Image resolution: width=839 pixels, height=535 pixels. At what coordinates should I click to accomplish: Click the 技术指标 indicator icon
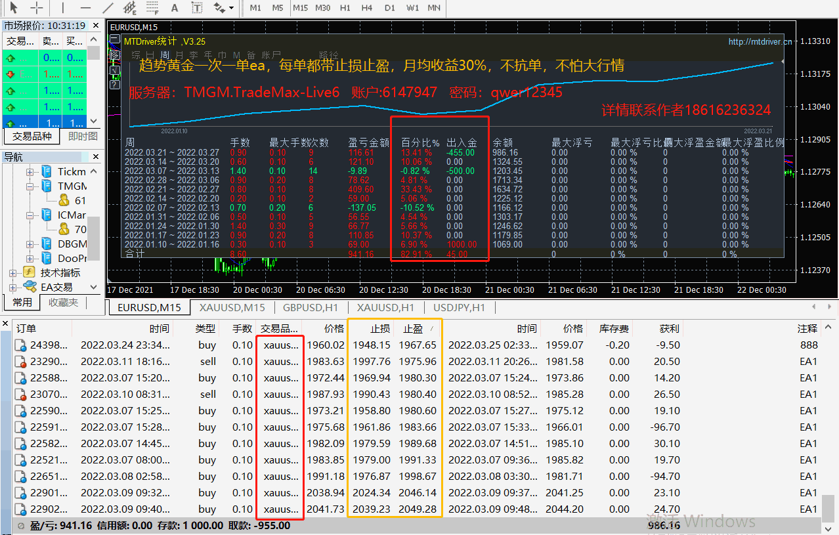pyautogui.click(x=30, y=272)
